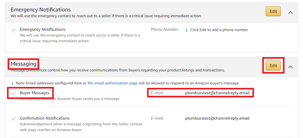Click the Confirmation Notifications label text
303x138 pixels.
pyautogui.click(x=45, y=118)
